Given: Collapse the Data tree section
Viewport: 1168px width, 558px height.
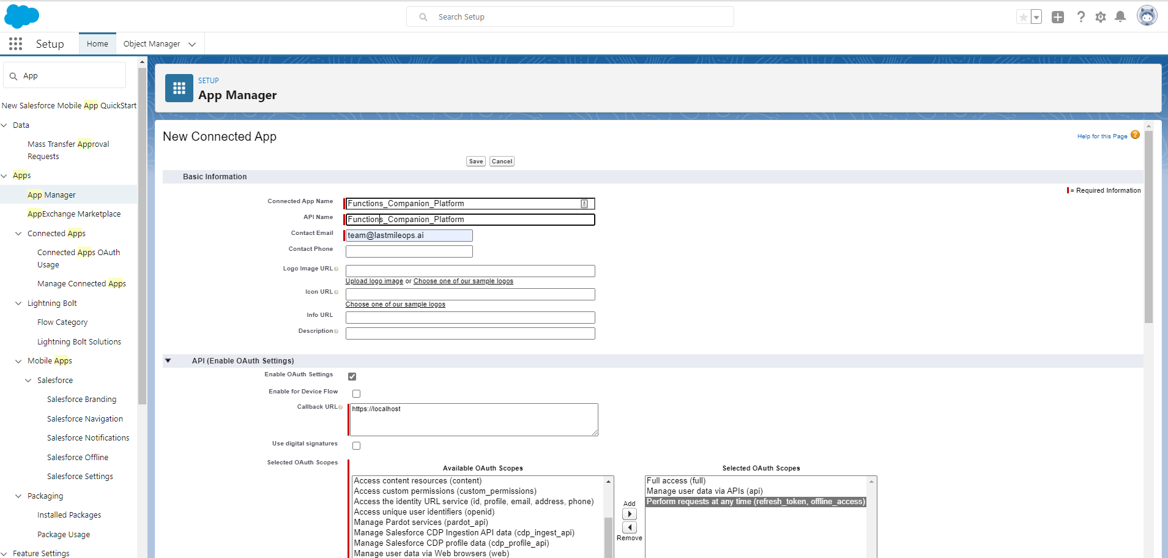Looking at the screenshot, I should tap(4, 125).
